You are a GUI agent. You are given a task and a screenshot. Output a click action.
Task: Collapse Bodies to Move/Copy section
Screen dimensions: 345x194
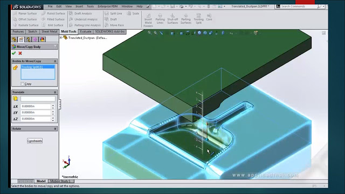tap(55, 61)
